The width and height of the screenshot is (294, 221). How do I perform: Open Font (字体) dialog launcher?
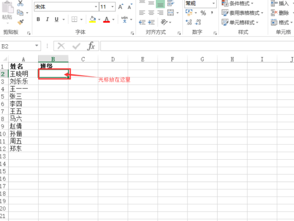[132, 33]
